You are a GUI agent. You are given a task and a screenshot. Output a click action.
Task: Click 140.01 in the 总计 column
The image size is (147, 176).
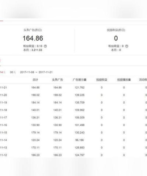(35, 110)
